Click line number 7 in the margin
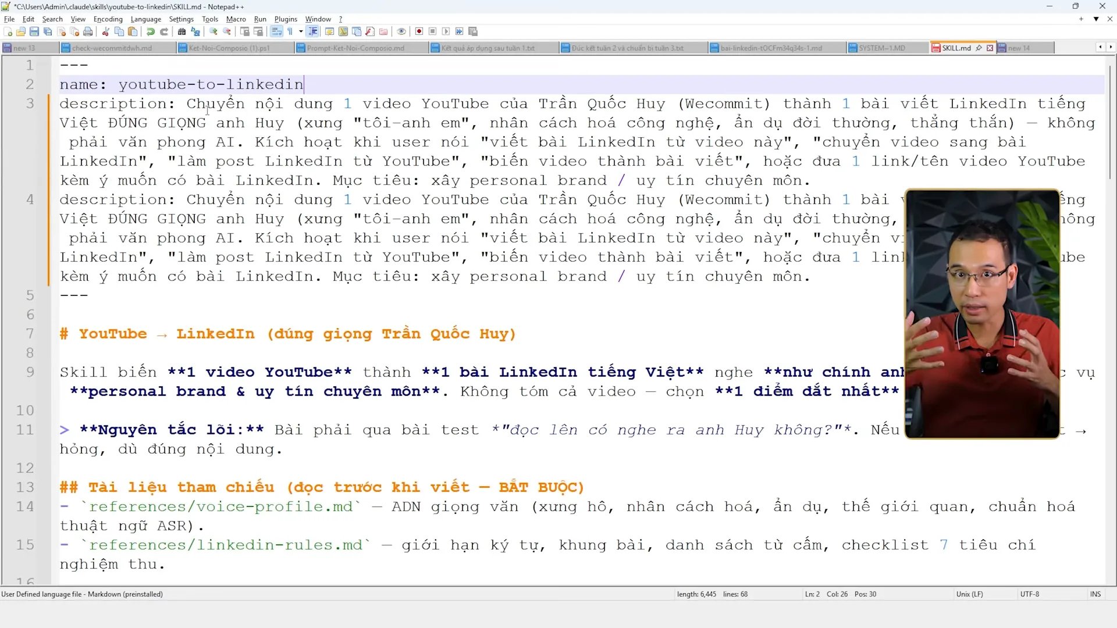 tap(30, 334)
